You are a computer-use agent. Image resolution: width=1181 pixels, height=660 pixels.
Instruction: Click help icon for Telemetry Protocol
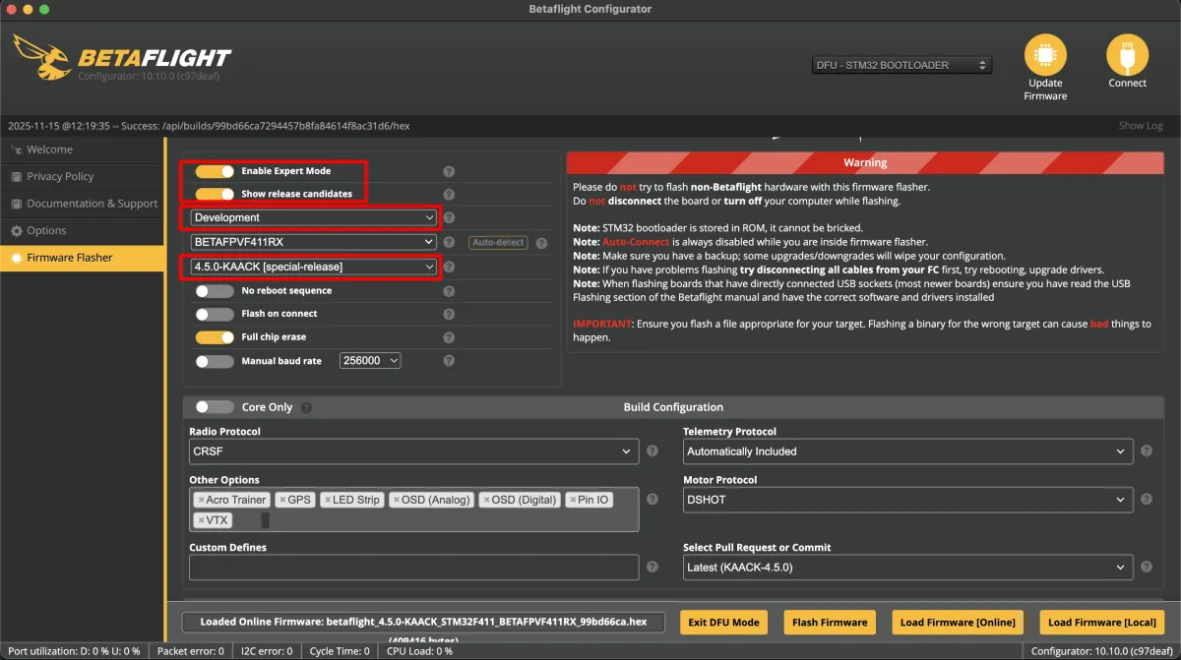coord(1145,451)
